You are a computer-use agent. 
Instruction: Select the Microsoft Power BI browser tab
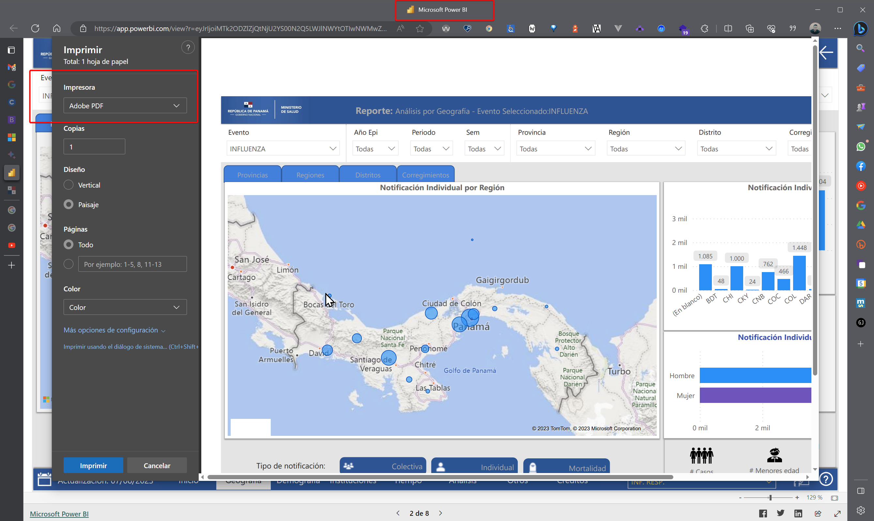[444, 10]
